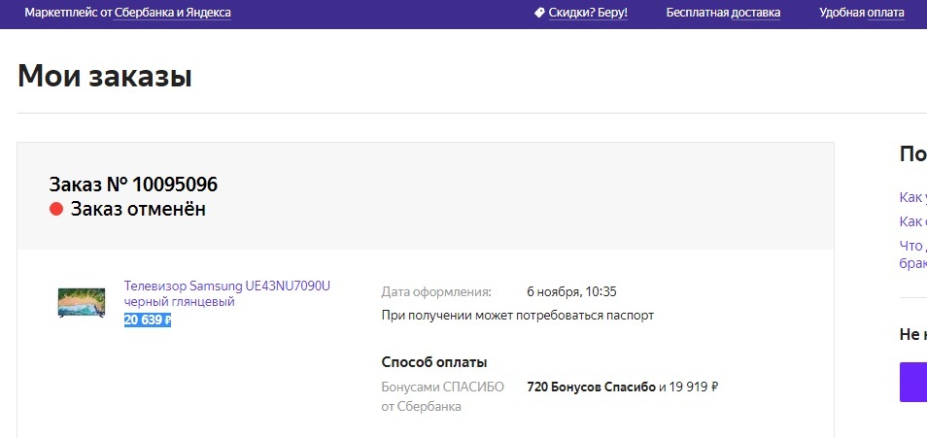Click the 'Способ оплаты' heading
The height and width of the screenshot is (438, 927).
pos(434,362)
